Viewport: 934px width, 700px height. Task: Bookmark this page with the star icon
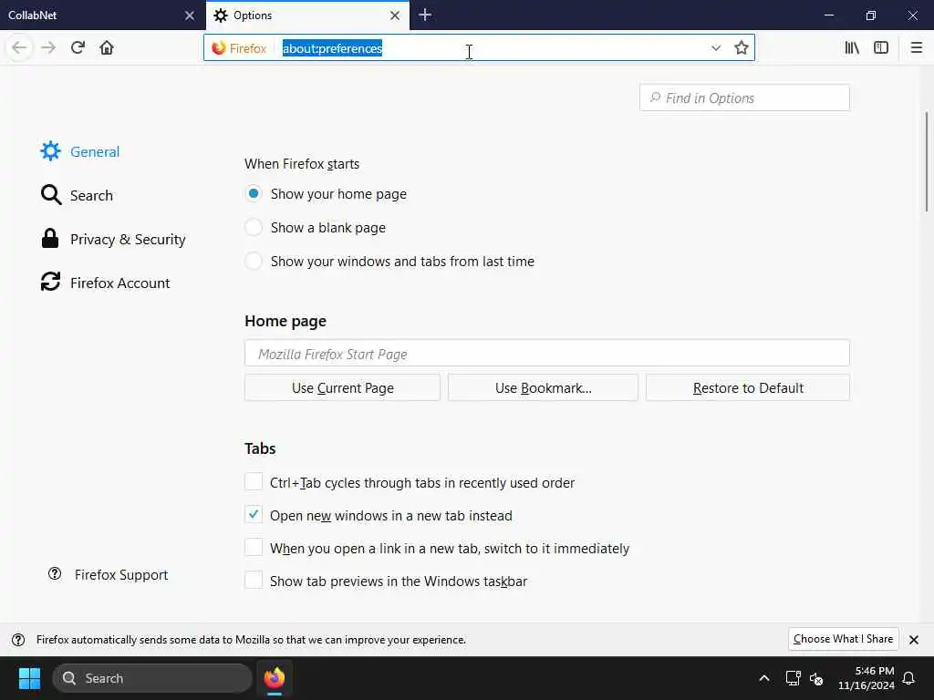click(741, 47)
